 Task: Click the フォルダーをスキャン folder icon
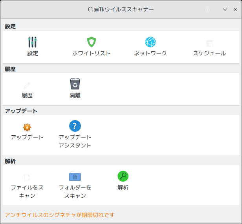point(75,176)
